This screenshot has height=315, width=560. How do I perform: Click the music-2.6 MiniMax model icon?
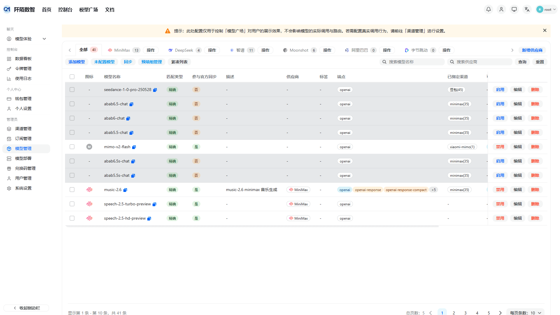click(89, 190)
